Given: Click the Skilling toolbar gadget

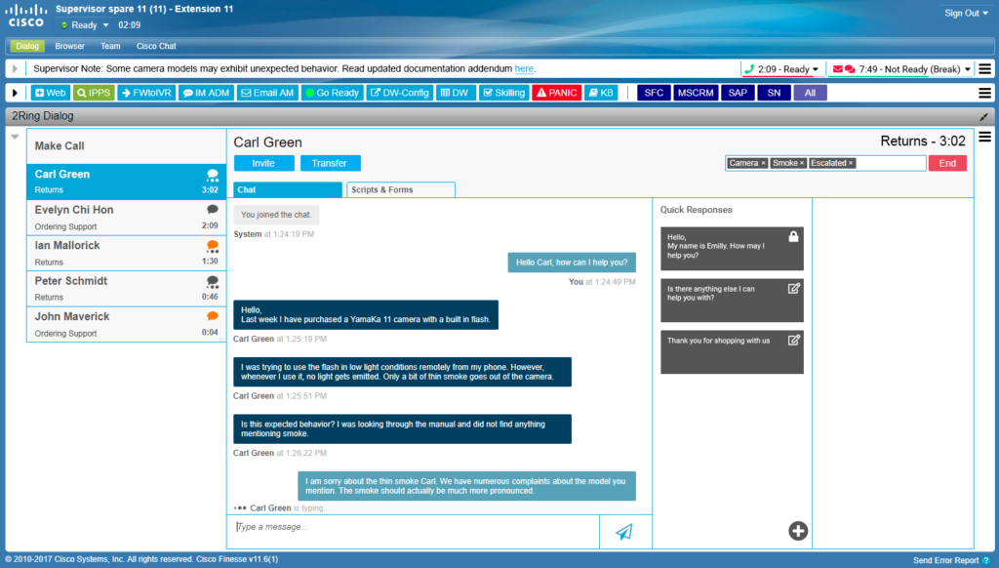Looking at the screenshot, I should (x=503, y=92).
